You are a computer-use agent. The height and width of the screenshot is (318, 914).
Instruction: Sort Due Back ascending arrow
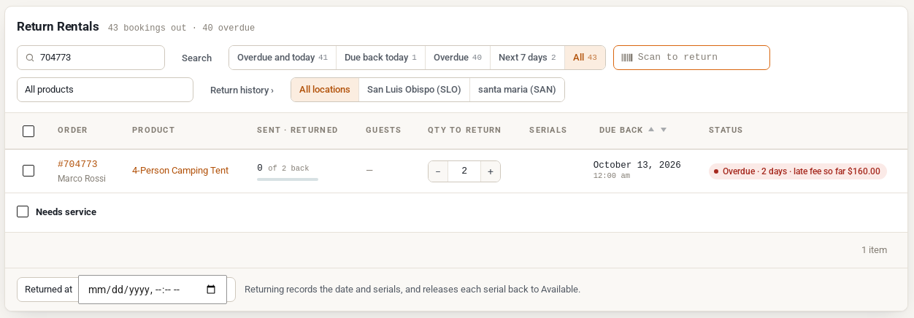651,130
